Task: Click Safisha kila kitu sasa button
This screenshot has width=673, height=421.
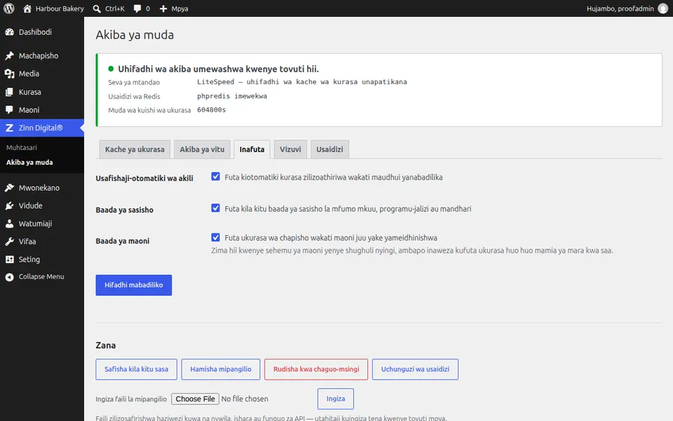Action: (137, 370)
